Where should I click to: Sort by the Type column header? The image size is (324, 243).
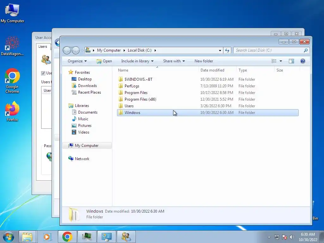coord(243,70)
